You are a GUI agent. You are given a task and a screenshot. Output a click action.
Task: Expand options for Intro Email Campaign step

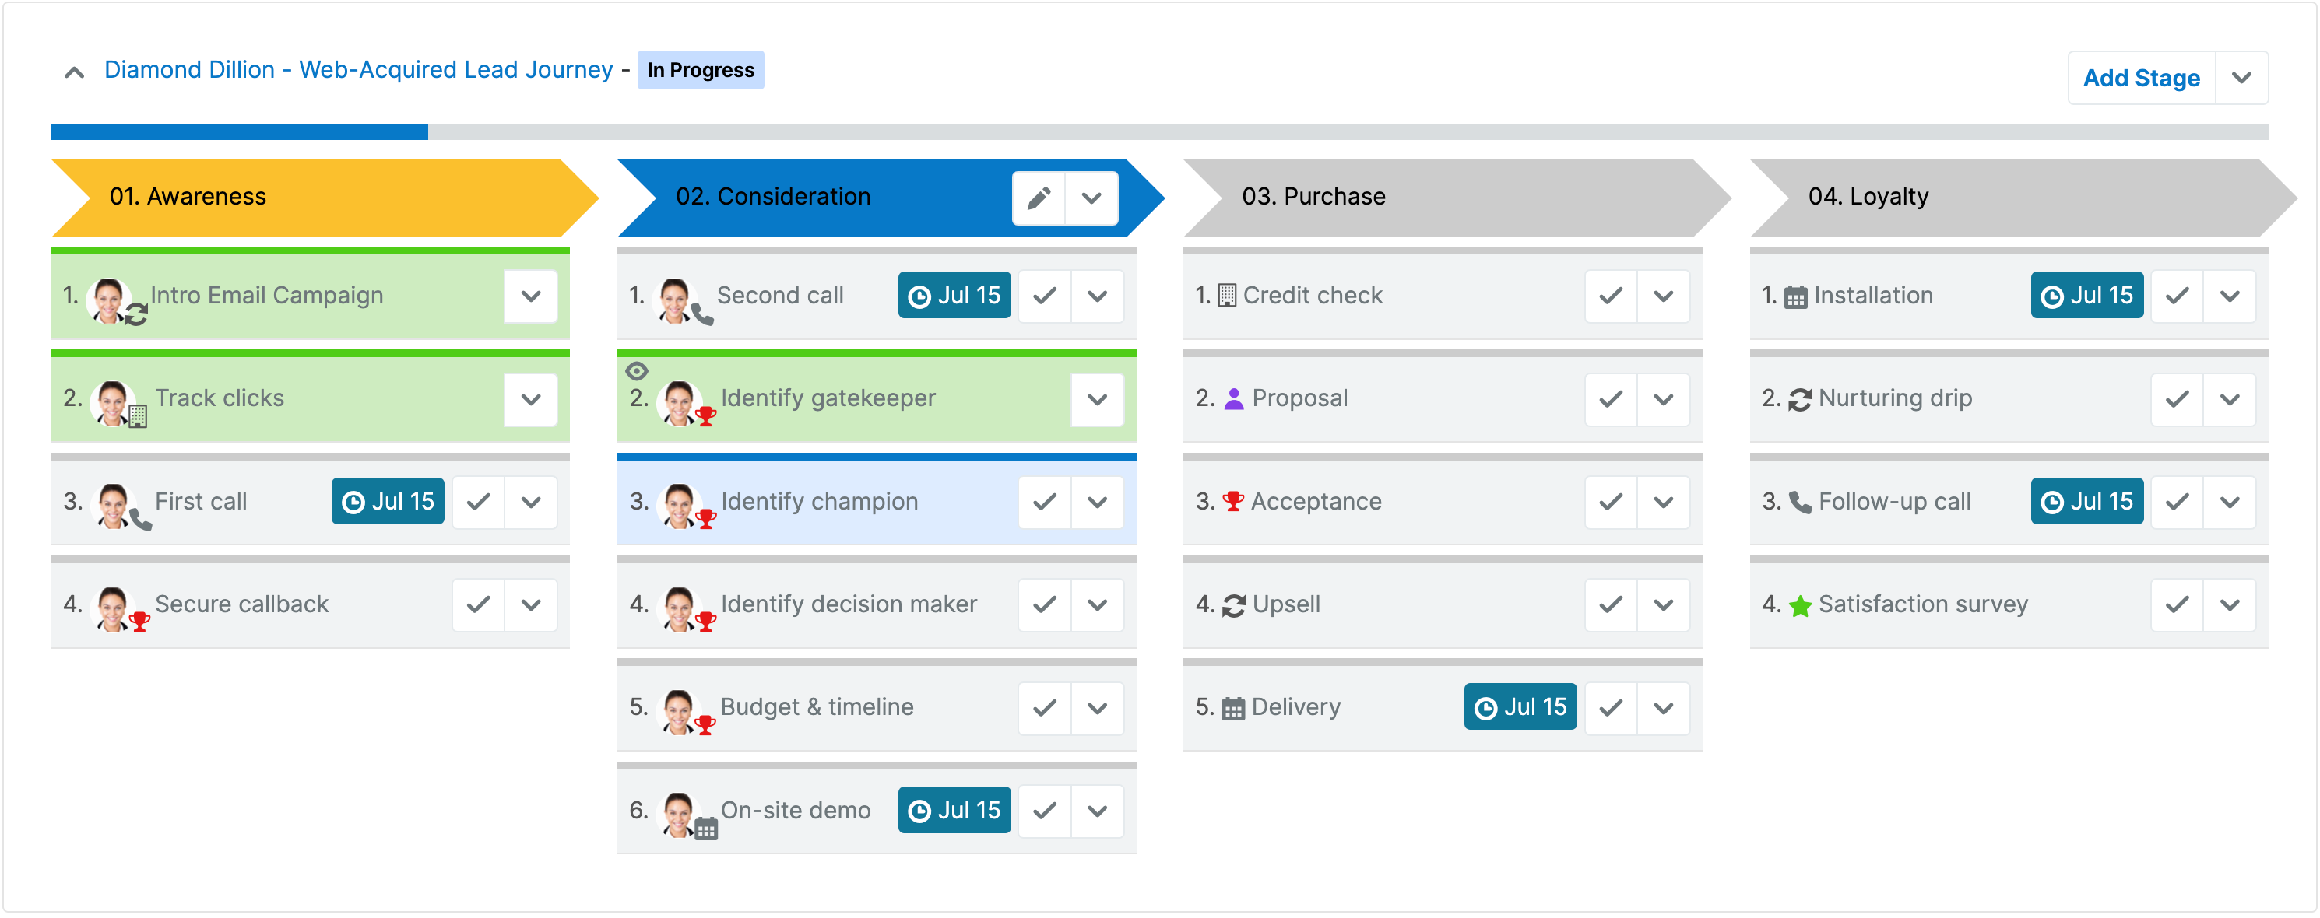(x=530, y=296)
